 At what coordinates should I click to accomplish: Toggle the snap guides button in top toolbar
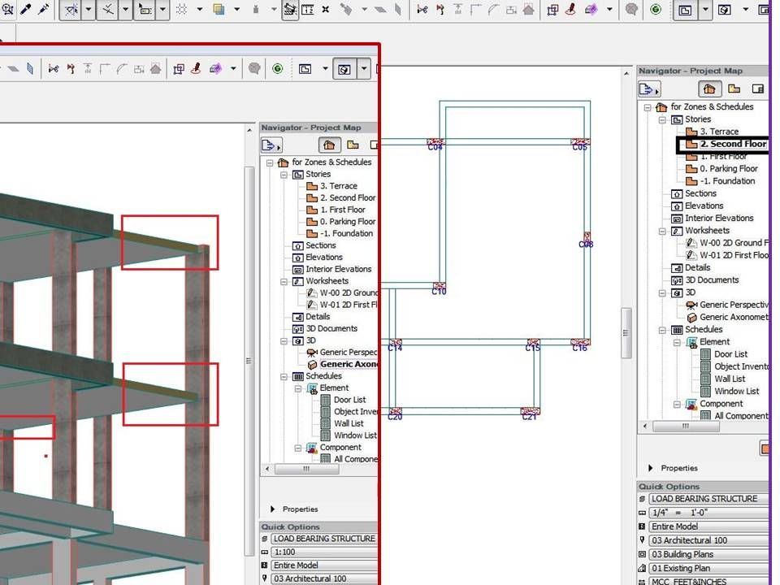(x=107, y=10)
